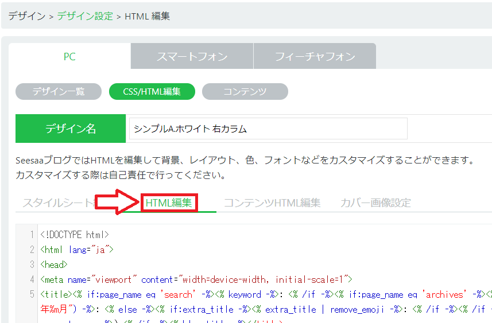Image resolution: width=492 pixels, height=323 pixels.
Task: Click line number 1 in gutter
Action: tap(32, 235)
